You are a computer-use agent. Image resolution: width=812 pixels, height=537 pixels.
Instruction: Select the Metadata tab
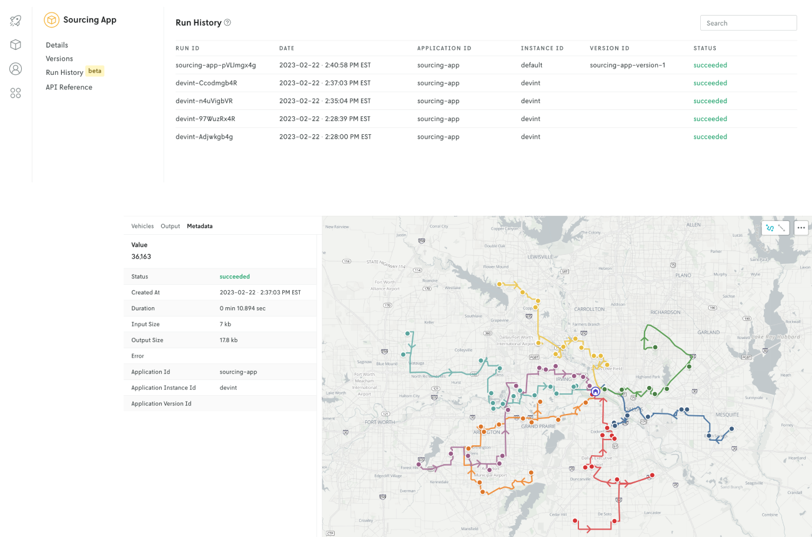click(x=200, y=226)
